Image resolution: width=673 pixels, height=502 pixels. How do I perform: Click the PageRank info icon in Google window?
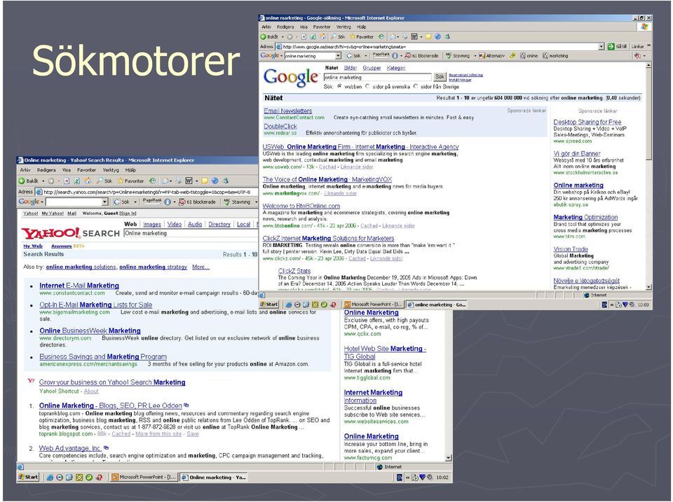point(395,56)
